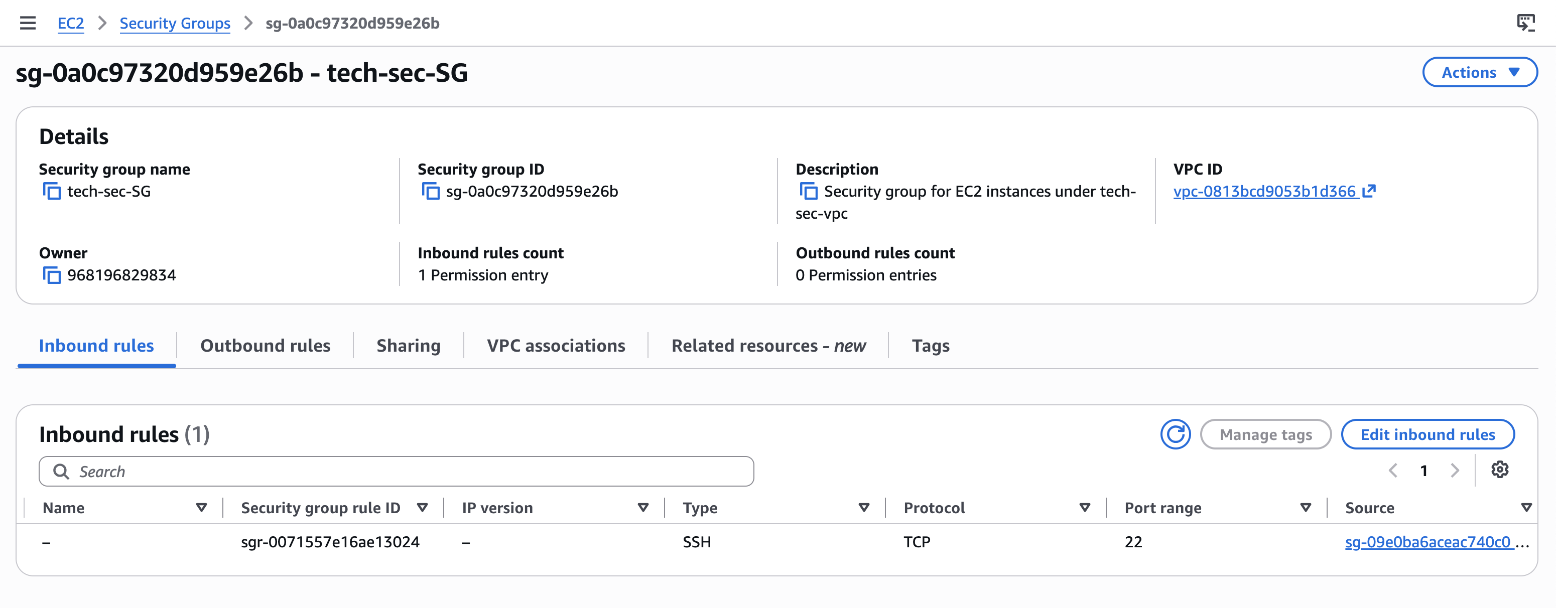Click the Manage tags button
This screenshot has width=1556, height=608.
[x=1265, y=434]
